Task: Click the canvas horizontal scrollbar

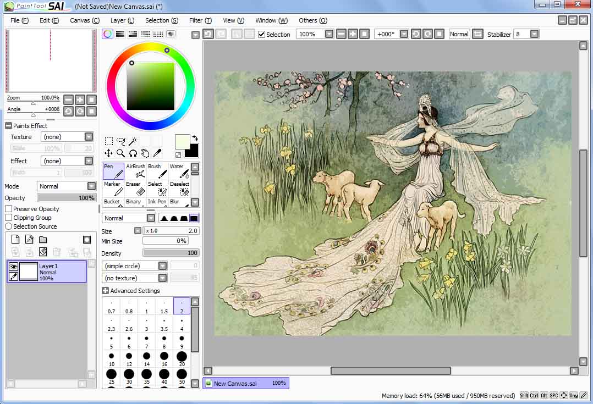Action: pos(391,371)
